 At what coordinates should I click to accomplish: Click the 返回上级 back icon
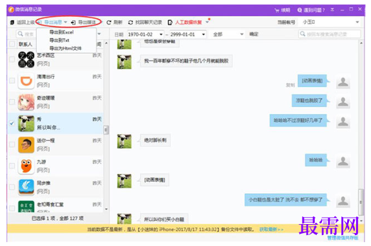click(x=12, y=23)
